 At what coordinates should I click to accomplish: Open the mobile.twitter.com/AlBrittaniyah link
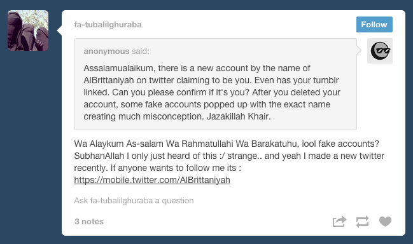152,180
